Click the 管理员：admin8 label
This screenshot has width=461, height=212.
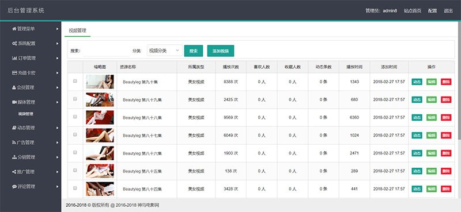381,11
